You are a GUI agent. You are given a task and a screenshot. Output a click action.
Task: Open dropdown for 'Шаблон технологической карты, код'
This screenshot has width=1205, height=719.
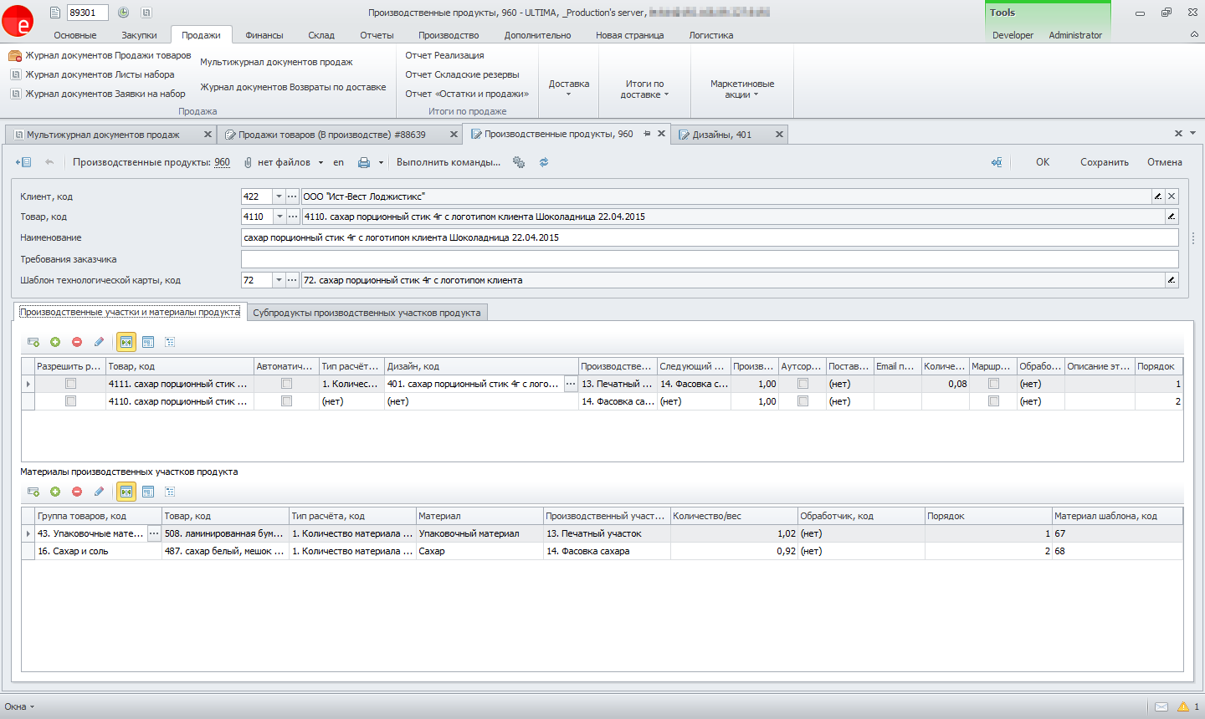pos(279,280)
